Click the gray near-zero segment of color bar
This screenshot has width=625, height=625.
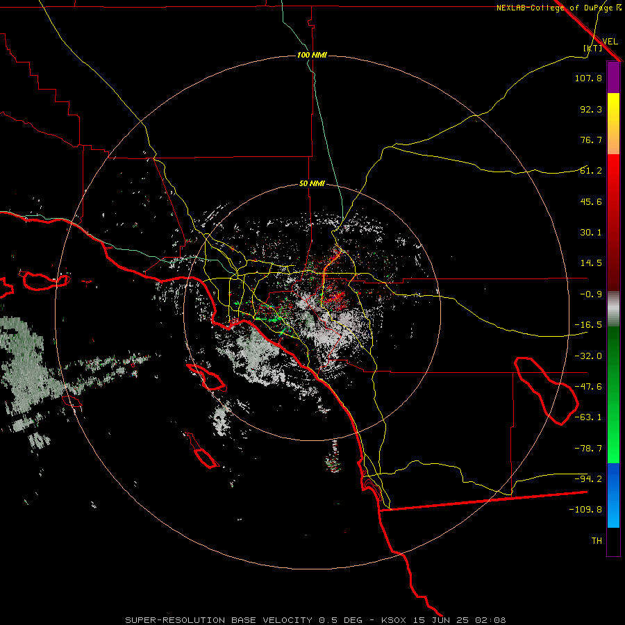[x=613, y=309]
